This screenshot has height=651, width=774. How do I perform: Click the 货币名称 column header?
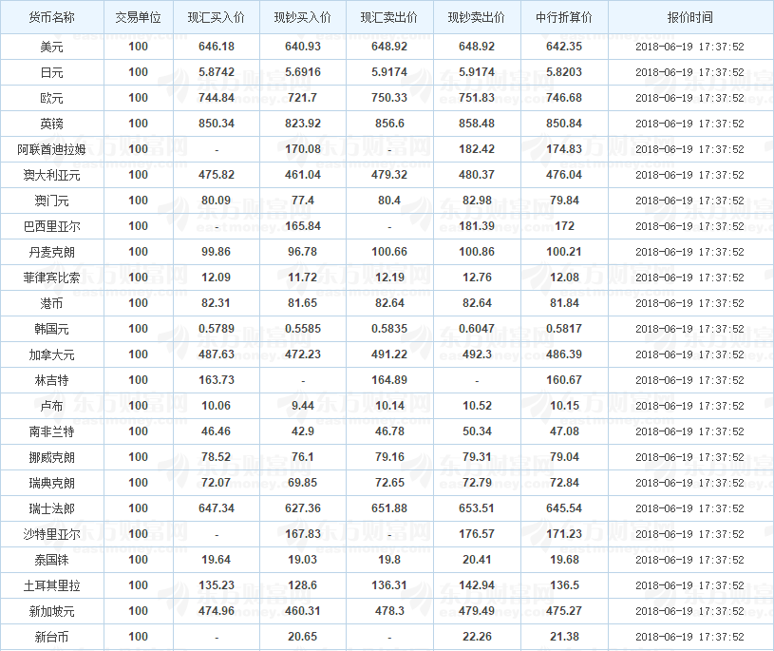tap(52, 17)
